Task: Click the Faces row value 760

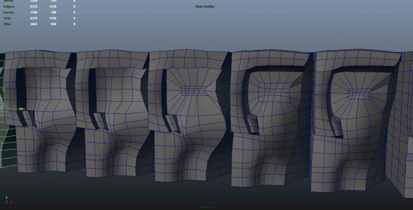Action: (x=53, y=12)
